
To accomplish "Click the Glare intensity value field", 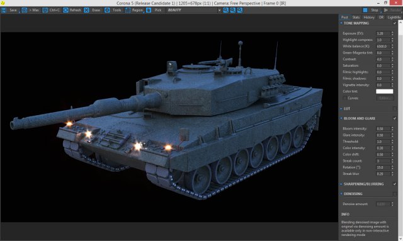I will 383,135.
